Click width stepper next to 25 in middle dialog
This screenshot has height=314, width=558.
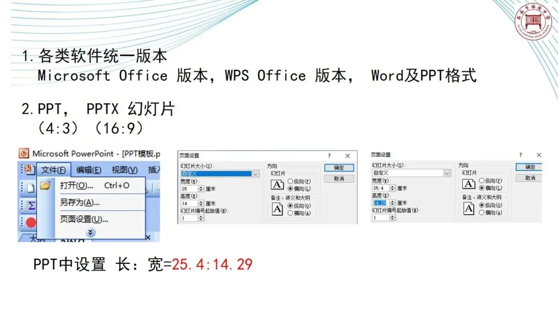pyautogui.click(x=201, y=189)
